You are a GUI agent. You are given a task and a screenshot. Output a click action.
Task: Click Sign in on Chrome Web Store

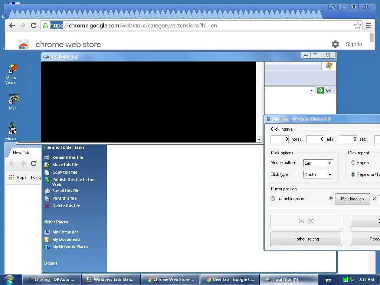click(x=354, y=44)
